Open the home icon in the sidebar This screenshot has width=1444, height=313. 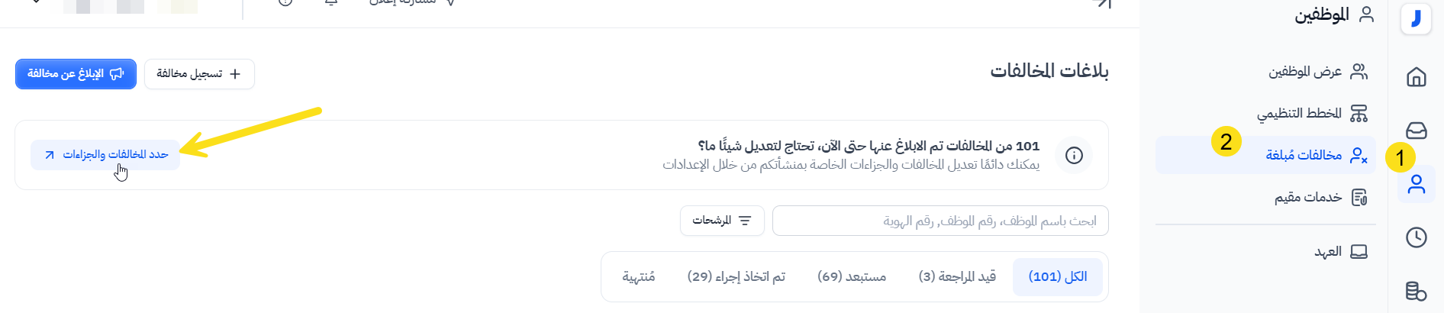click(1416, 76)
